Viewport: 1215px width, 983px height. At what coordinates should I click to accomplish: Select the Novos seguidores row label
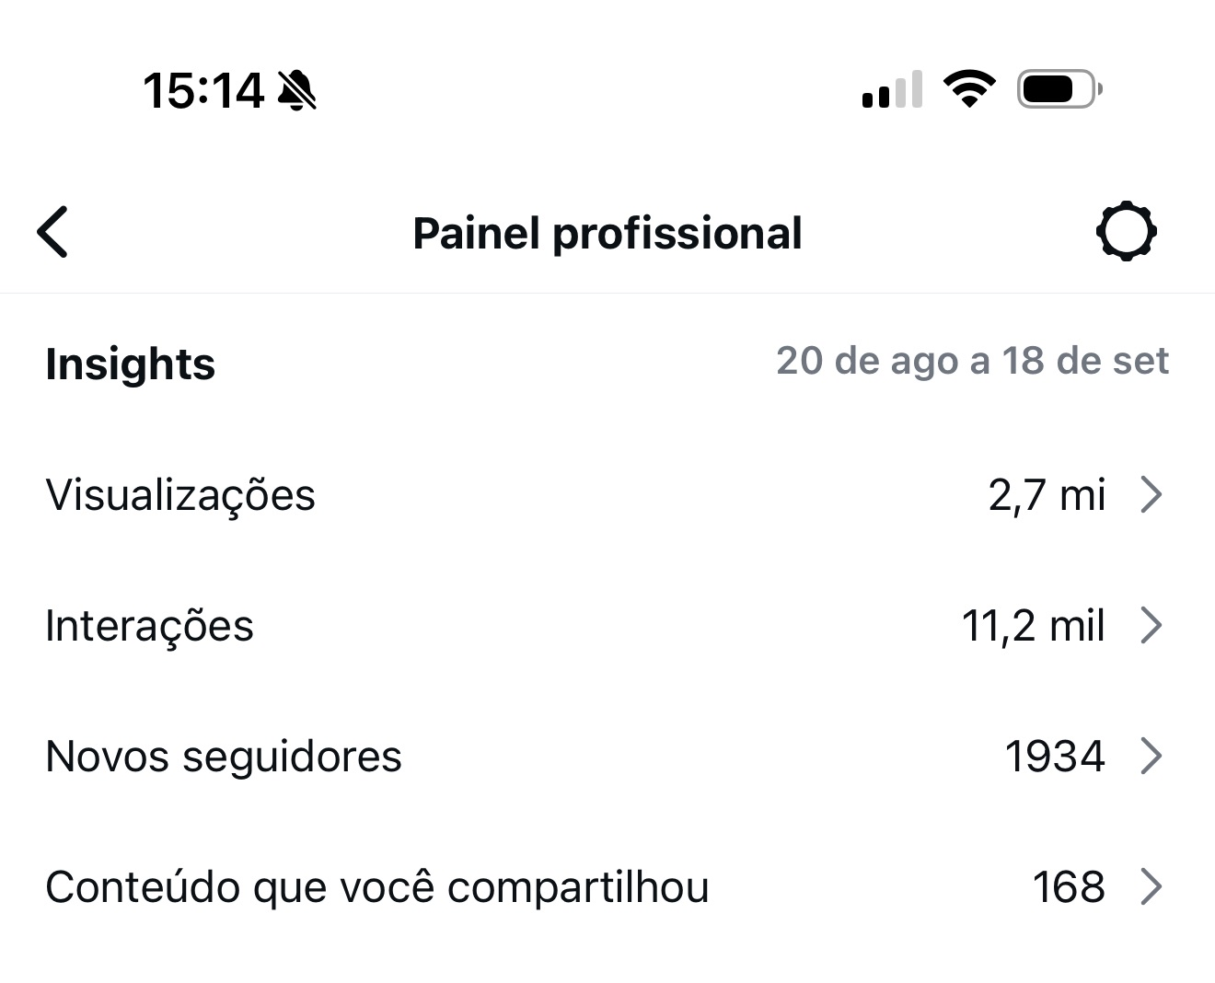[x=224, y=757]
